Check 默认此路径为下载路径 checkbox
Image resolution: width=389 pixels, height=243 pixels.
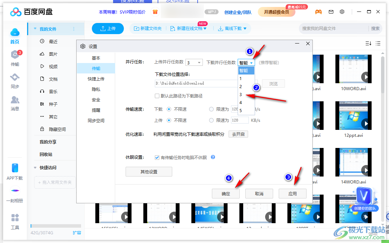click(157, 96)
